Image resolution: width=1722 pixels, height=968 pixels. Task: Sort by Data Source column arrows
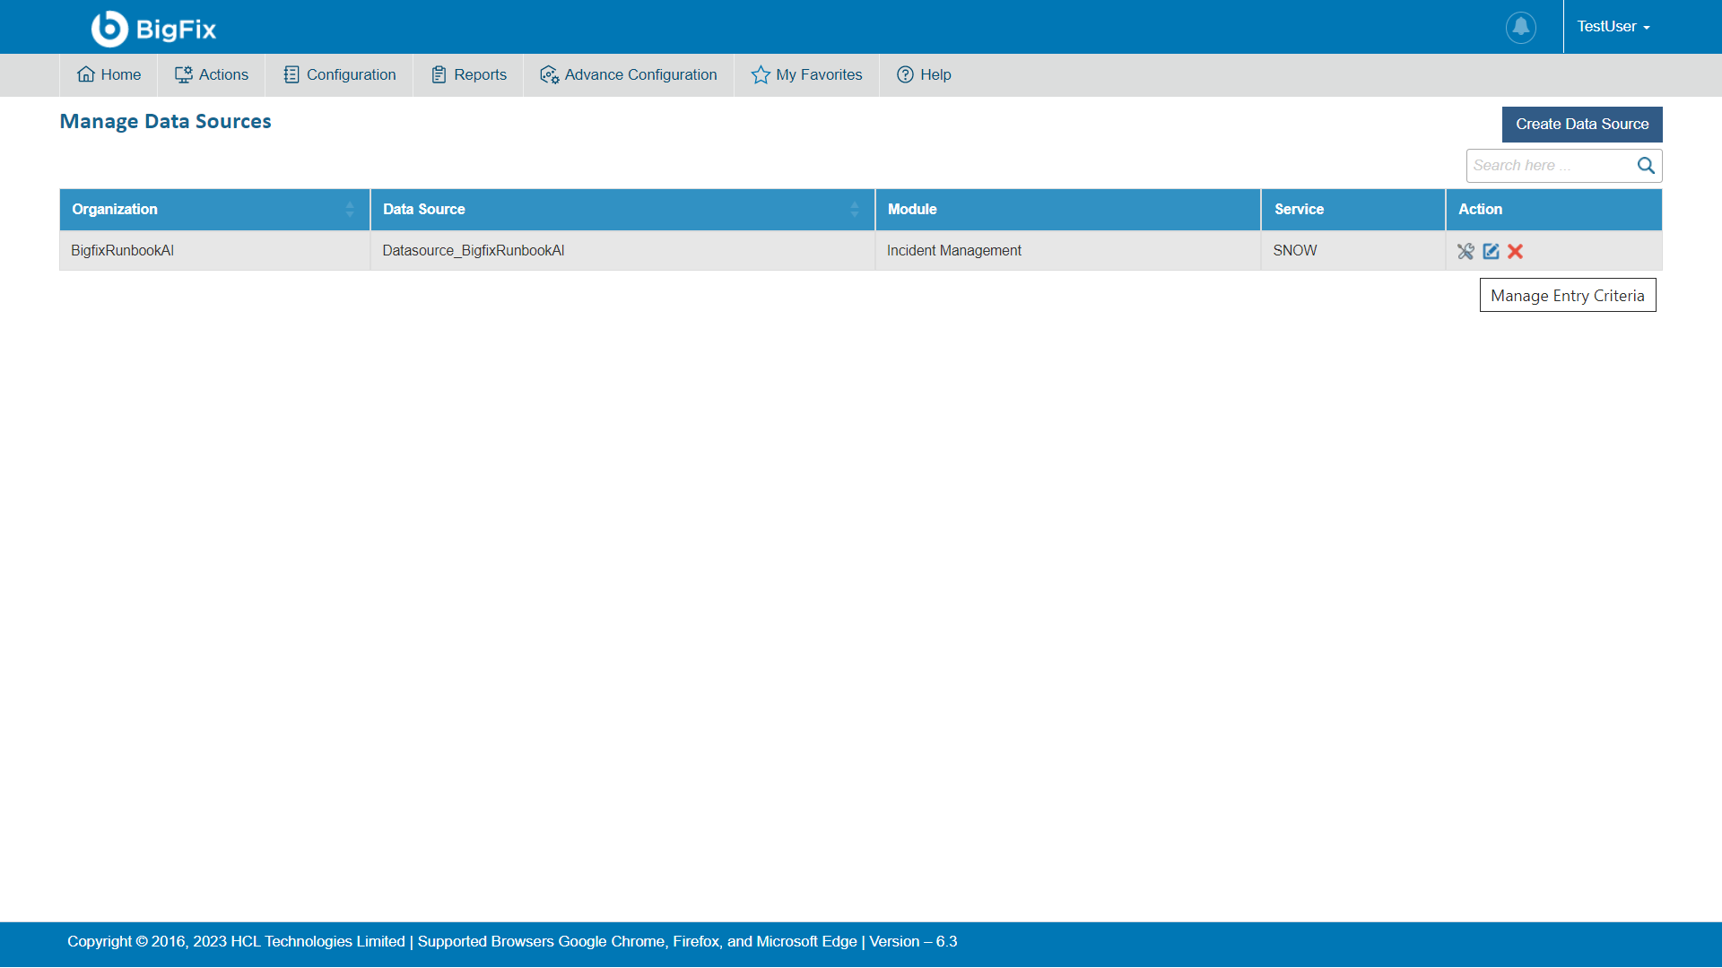coord(855,210)
